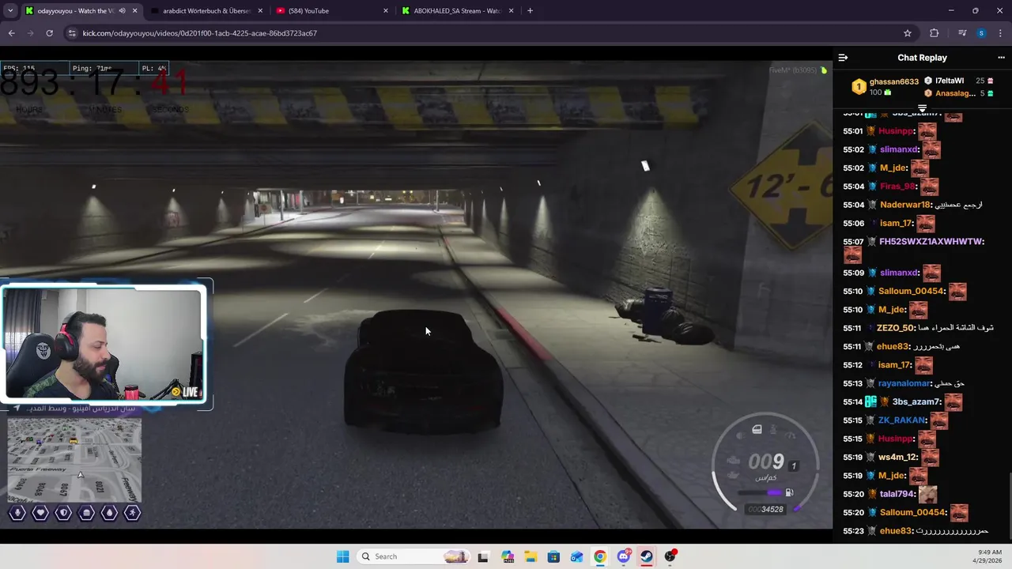Switch to the ABOKHALED_SA Stream tab
Viewport: 1012px width, 569px height.
458,11
